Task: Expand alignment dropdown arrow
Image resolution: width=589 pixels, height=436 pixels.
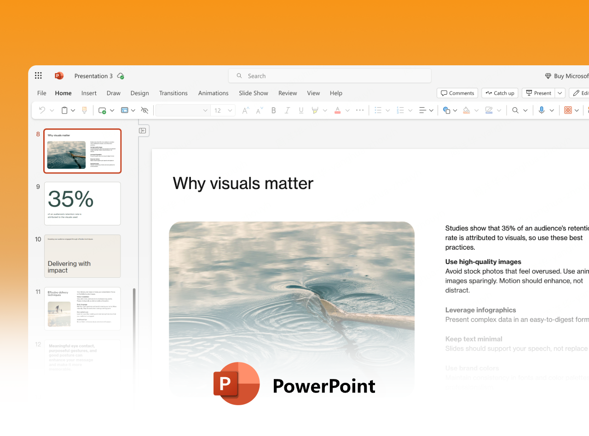Action: (431, 110)
